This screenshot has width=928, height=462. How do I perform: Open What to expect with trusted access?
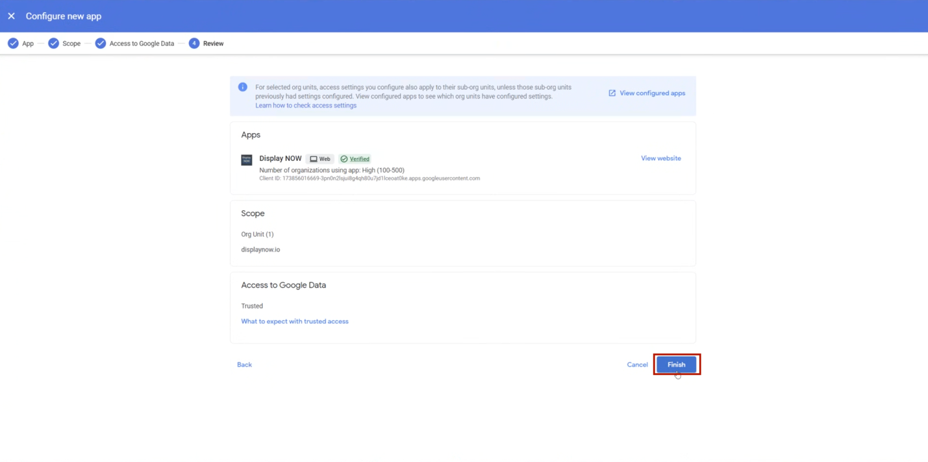pos(295,321)
